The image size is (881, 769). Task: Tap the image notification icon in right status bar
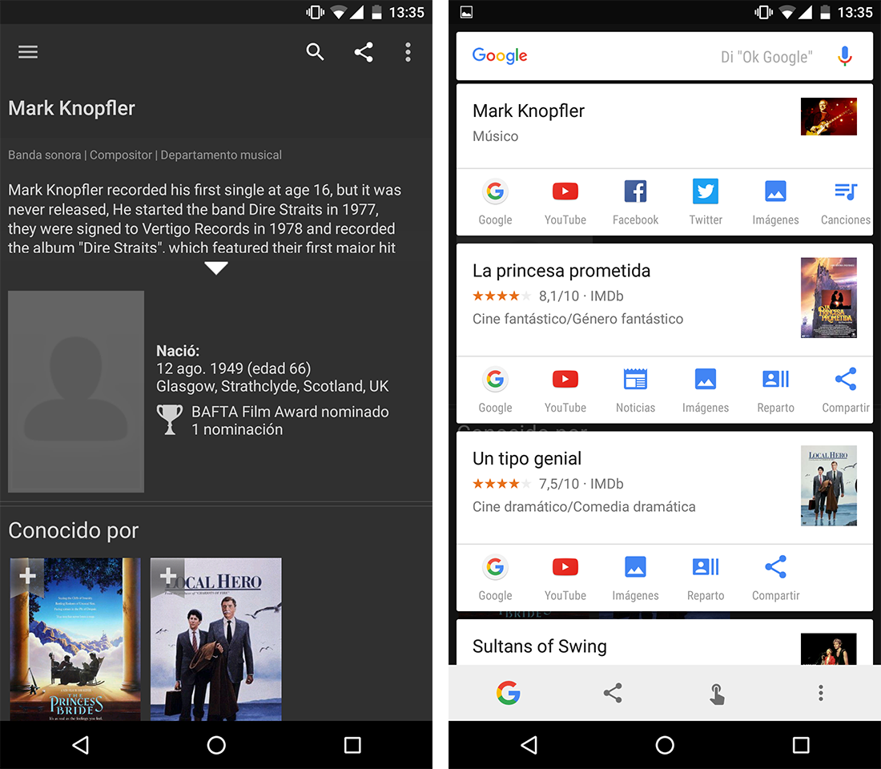(466, 12)
